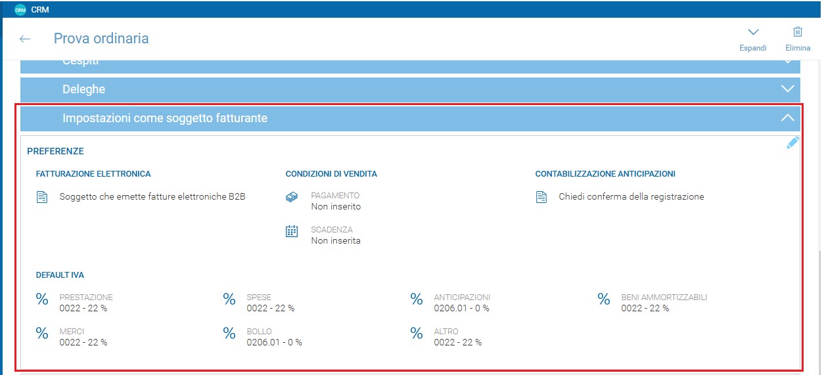Click the DEFAULT IVA heading
Screen dimensions: 822x375
click(60, 275)
